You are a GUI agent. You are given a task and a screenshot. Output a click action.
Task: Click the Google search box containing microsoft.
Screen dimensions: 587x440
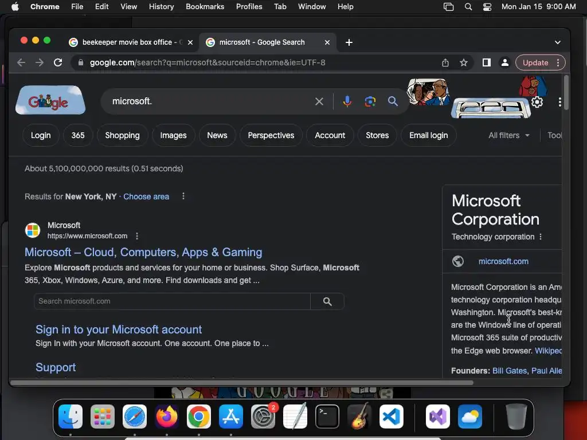[x=210, y=101]
